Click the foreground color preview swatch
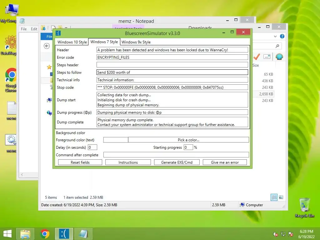The height and width of the screenshot is (240, 320). (x=116, y=140)
